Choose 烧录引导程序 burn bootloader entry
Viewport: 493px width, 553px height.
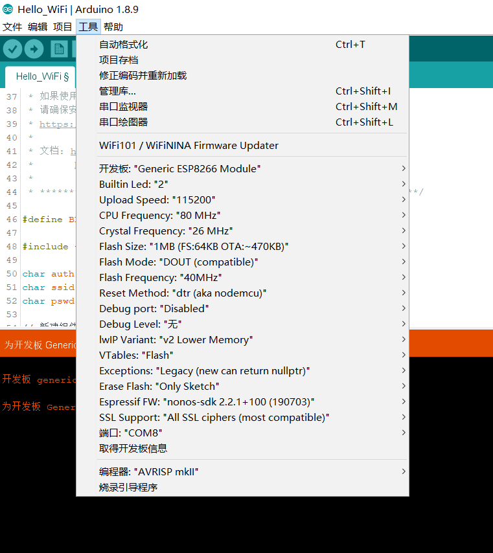242,487
